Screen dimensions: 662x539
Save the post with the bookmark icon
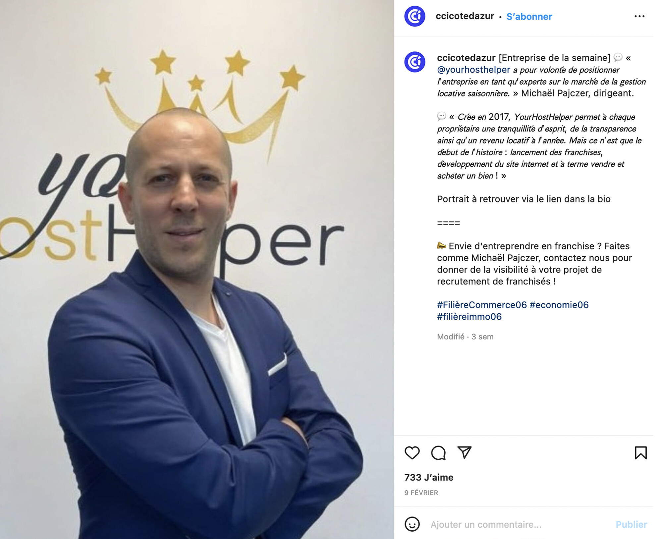tap(641, 453)
